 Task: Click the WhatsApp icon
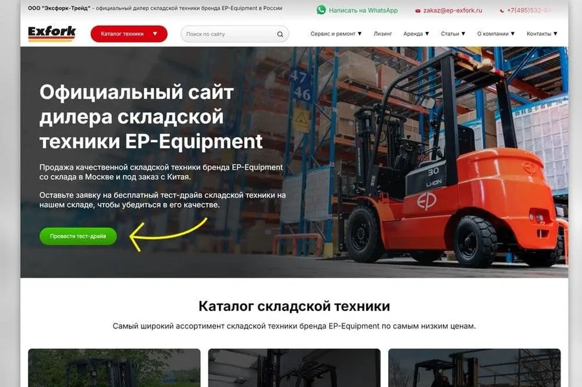(321, 10)
